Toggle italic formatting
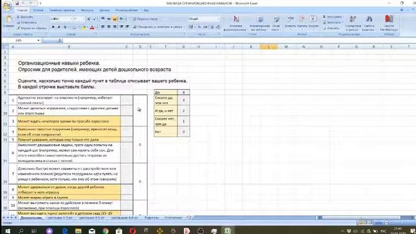The image size is (416, 234). click(x=59, y=27)
